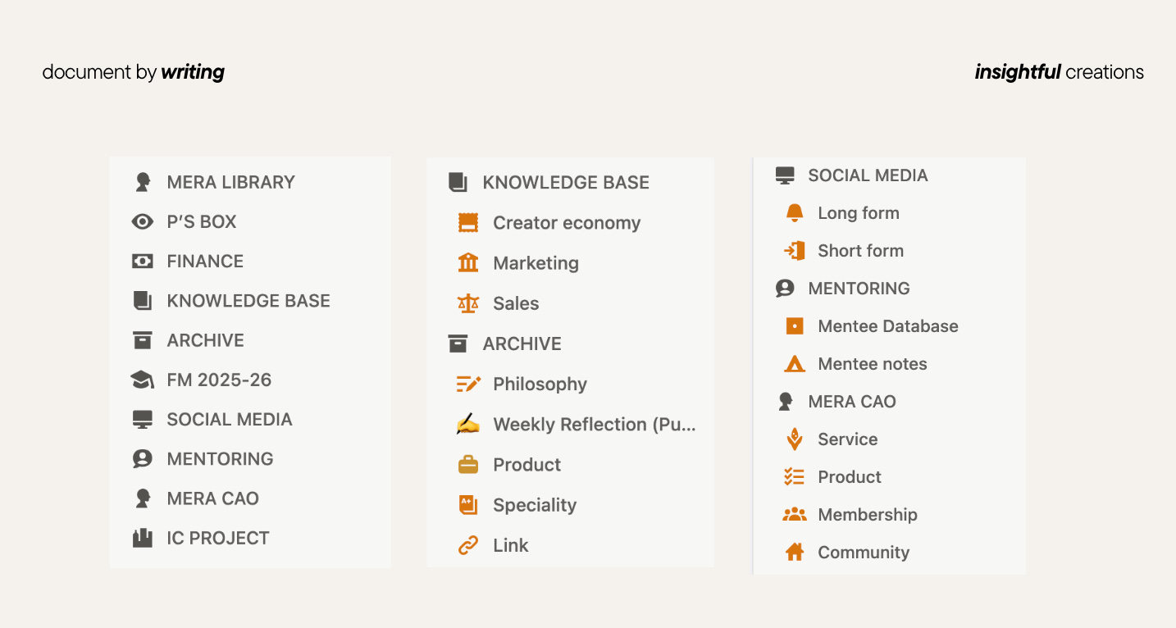
Task: Open the Creator economy page
Action: pyautogui.click(x=567, y=223)
